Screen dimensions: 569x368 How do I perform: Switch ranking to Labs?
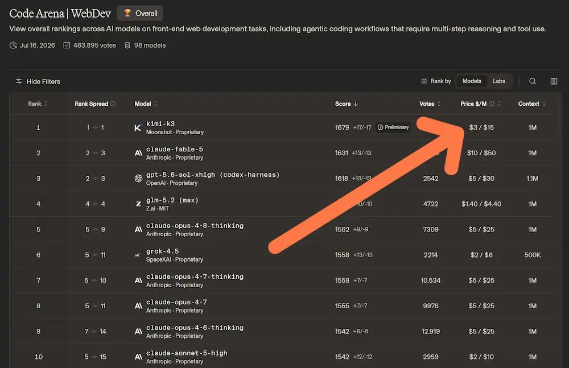[x=498, y=81]
